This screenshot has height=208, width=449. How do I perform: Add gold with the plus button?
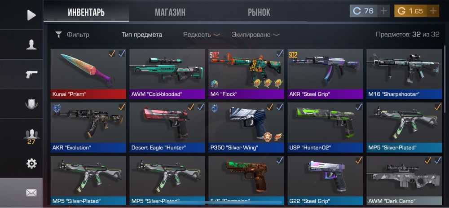[x=433, y=11]
